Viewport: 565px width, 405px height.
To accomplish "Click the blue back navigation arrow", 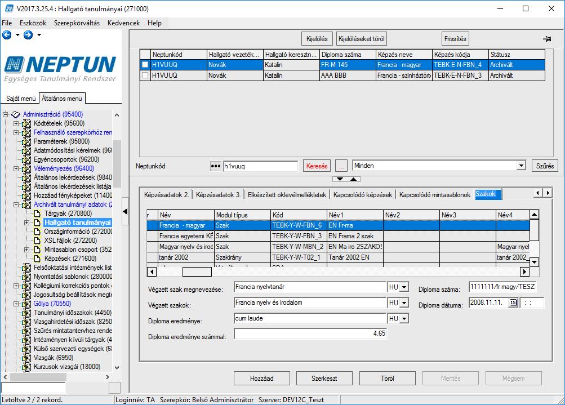I will [x=7, y=35].
